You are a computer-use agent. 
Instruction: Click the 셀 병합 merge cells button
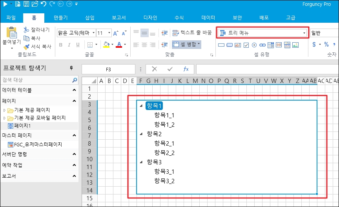(186, 44)
